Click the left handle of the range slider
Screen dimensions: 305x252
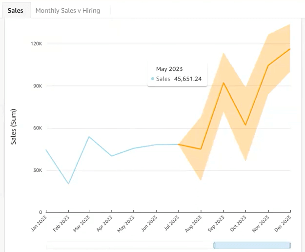pos(214,245)
